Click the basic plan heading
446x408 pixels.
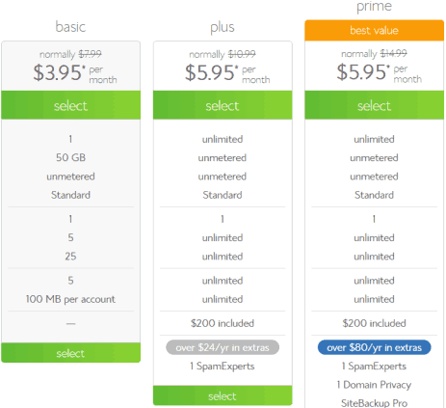(70, 27)
